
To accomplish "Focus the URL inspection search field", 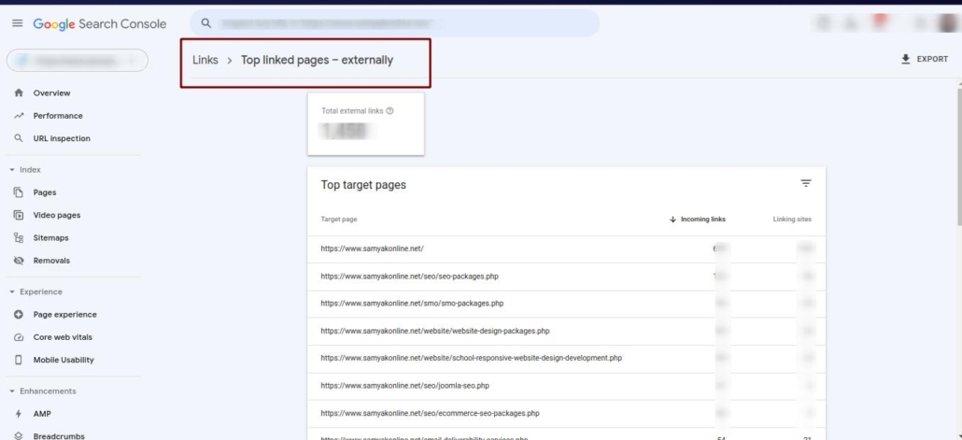I will pyautogui.click(x=394, y=23).
